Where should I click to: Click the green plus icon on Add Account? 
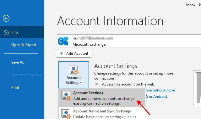coord(62,53)
